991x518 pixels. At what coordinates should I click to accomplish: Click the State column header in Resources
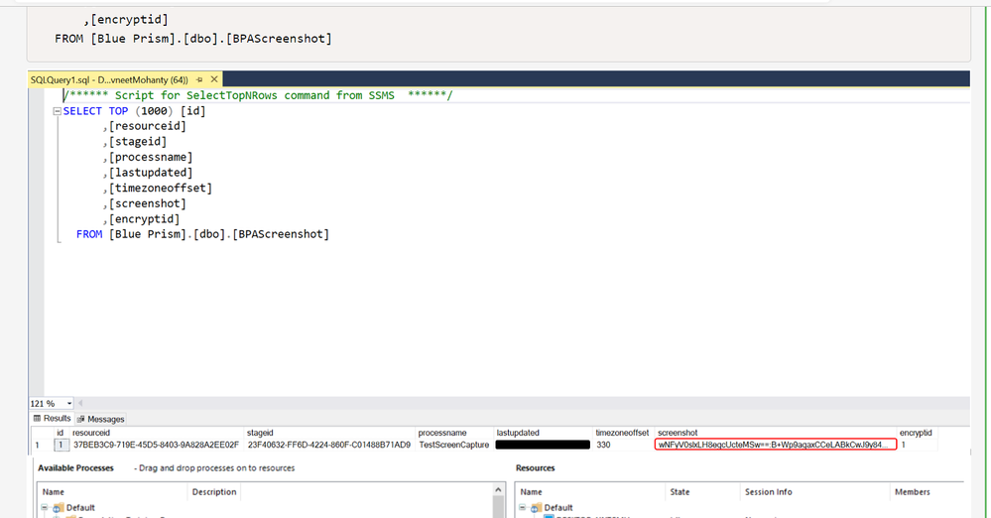point(680,492)
